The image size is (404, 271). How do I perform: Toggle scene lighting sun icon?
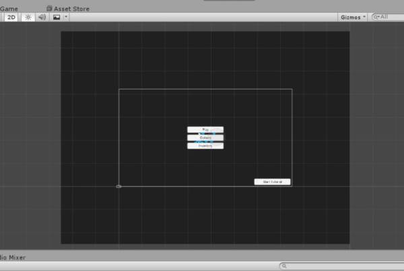tap(28, 17)
